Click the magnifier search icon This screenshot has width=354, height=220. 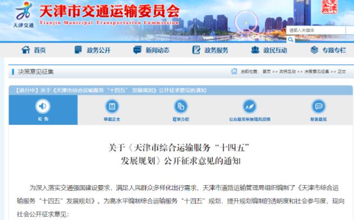(x=290, y=40)
